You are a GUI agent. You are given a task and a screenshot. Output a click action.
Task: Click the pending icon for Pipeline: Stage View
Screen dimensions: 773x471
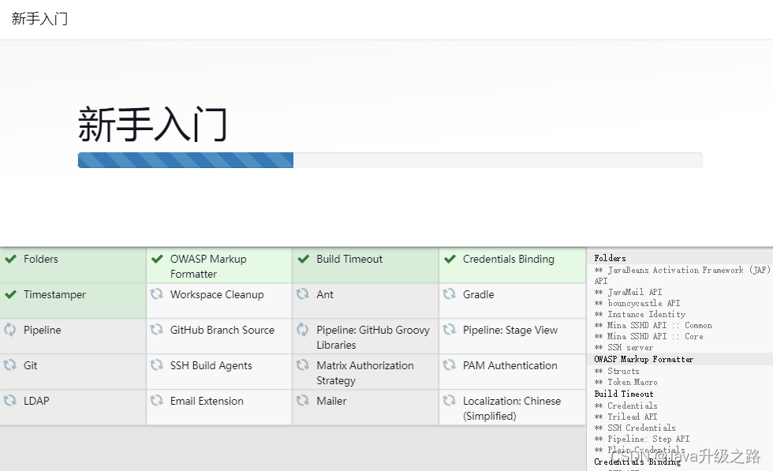pos(449,330)
